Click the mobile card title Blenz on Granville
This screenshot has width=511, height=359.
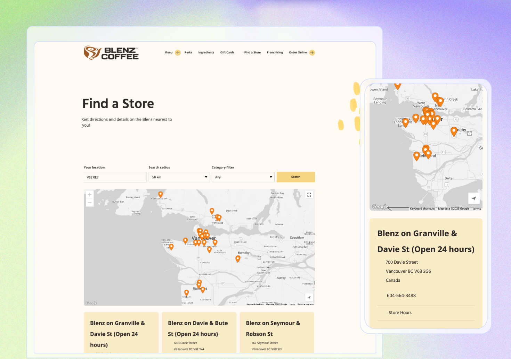426,241
